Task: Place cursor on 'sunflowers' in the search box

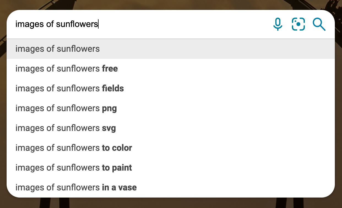Action: (x=77, y=24)
